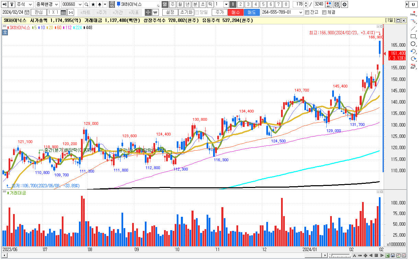Open chart settings gear icon
The width and height of the screenshot is (419, 260).
click(x=344, y=4)
